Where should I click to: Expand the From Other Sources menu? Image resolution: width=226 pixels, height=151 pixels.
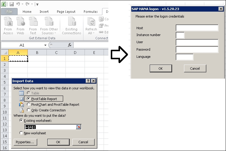pos(49,26)
